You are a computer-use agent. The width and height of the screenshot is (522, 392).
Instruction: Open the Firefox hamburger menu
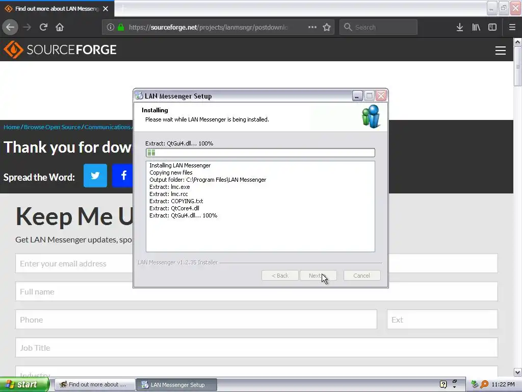click(512, 28)
